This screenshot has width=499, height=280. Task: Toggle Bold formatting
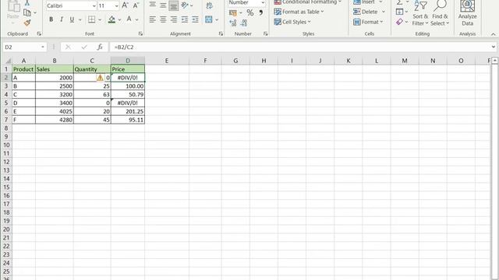51,19
